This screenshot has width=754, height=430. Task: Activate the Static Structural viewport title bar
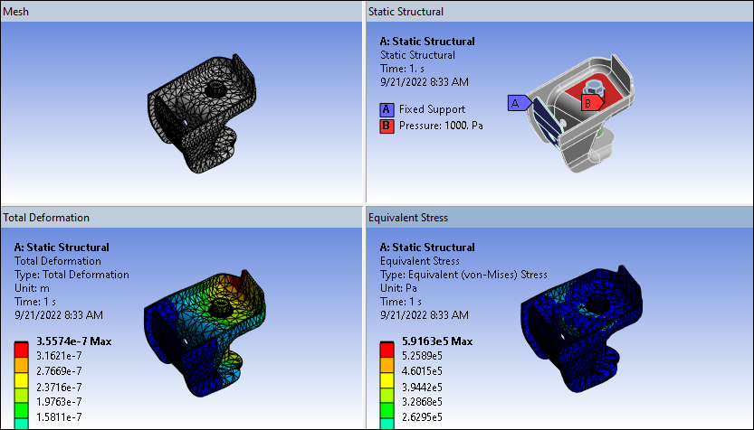pos(559,12)
